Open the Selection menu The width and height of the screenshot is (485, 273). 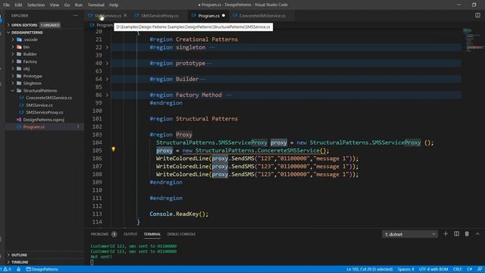36,5
